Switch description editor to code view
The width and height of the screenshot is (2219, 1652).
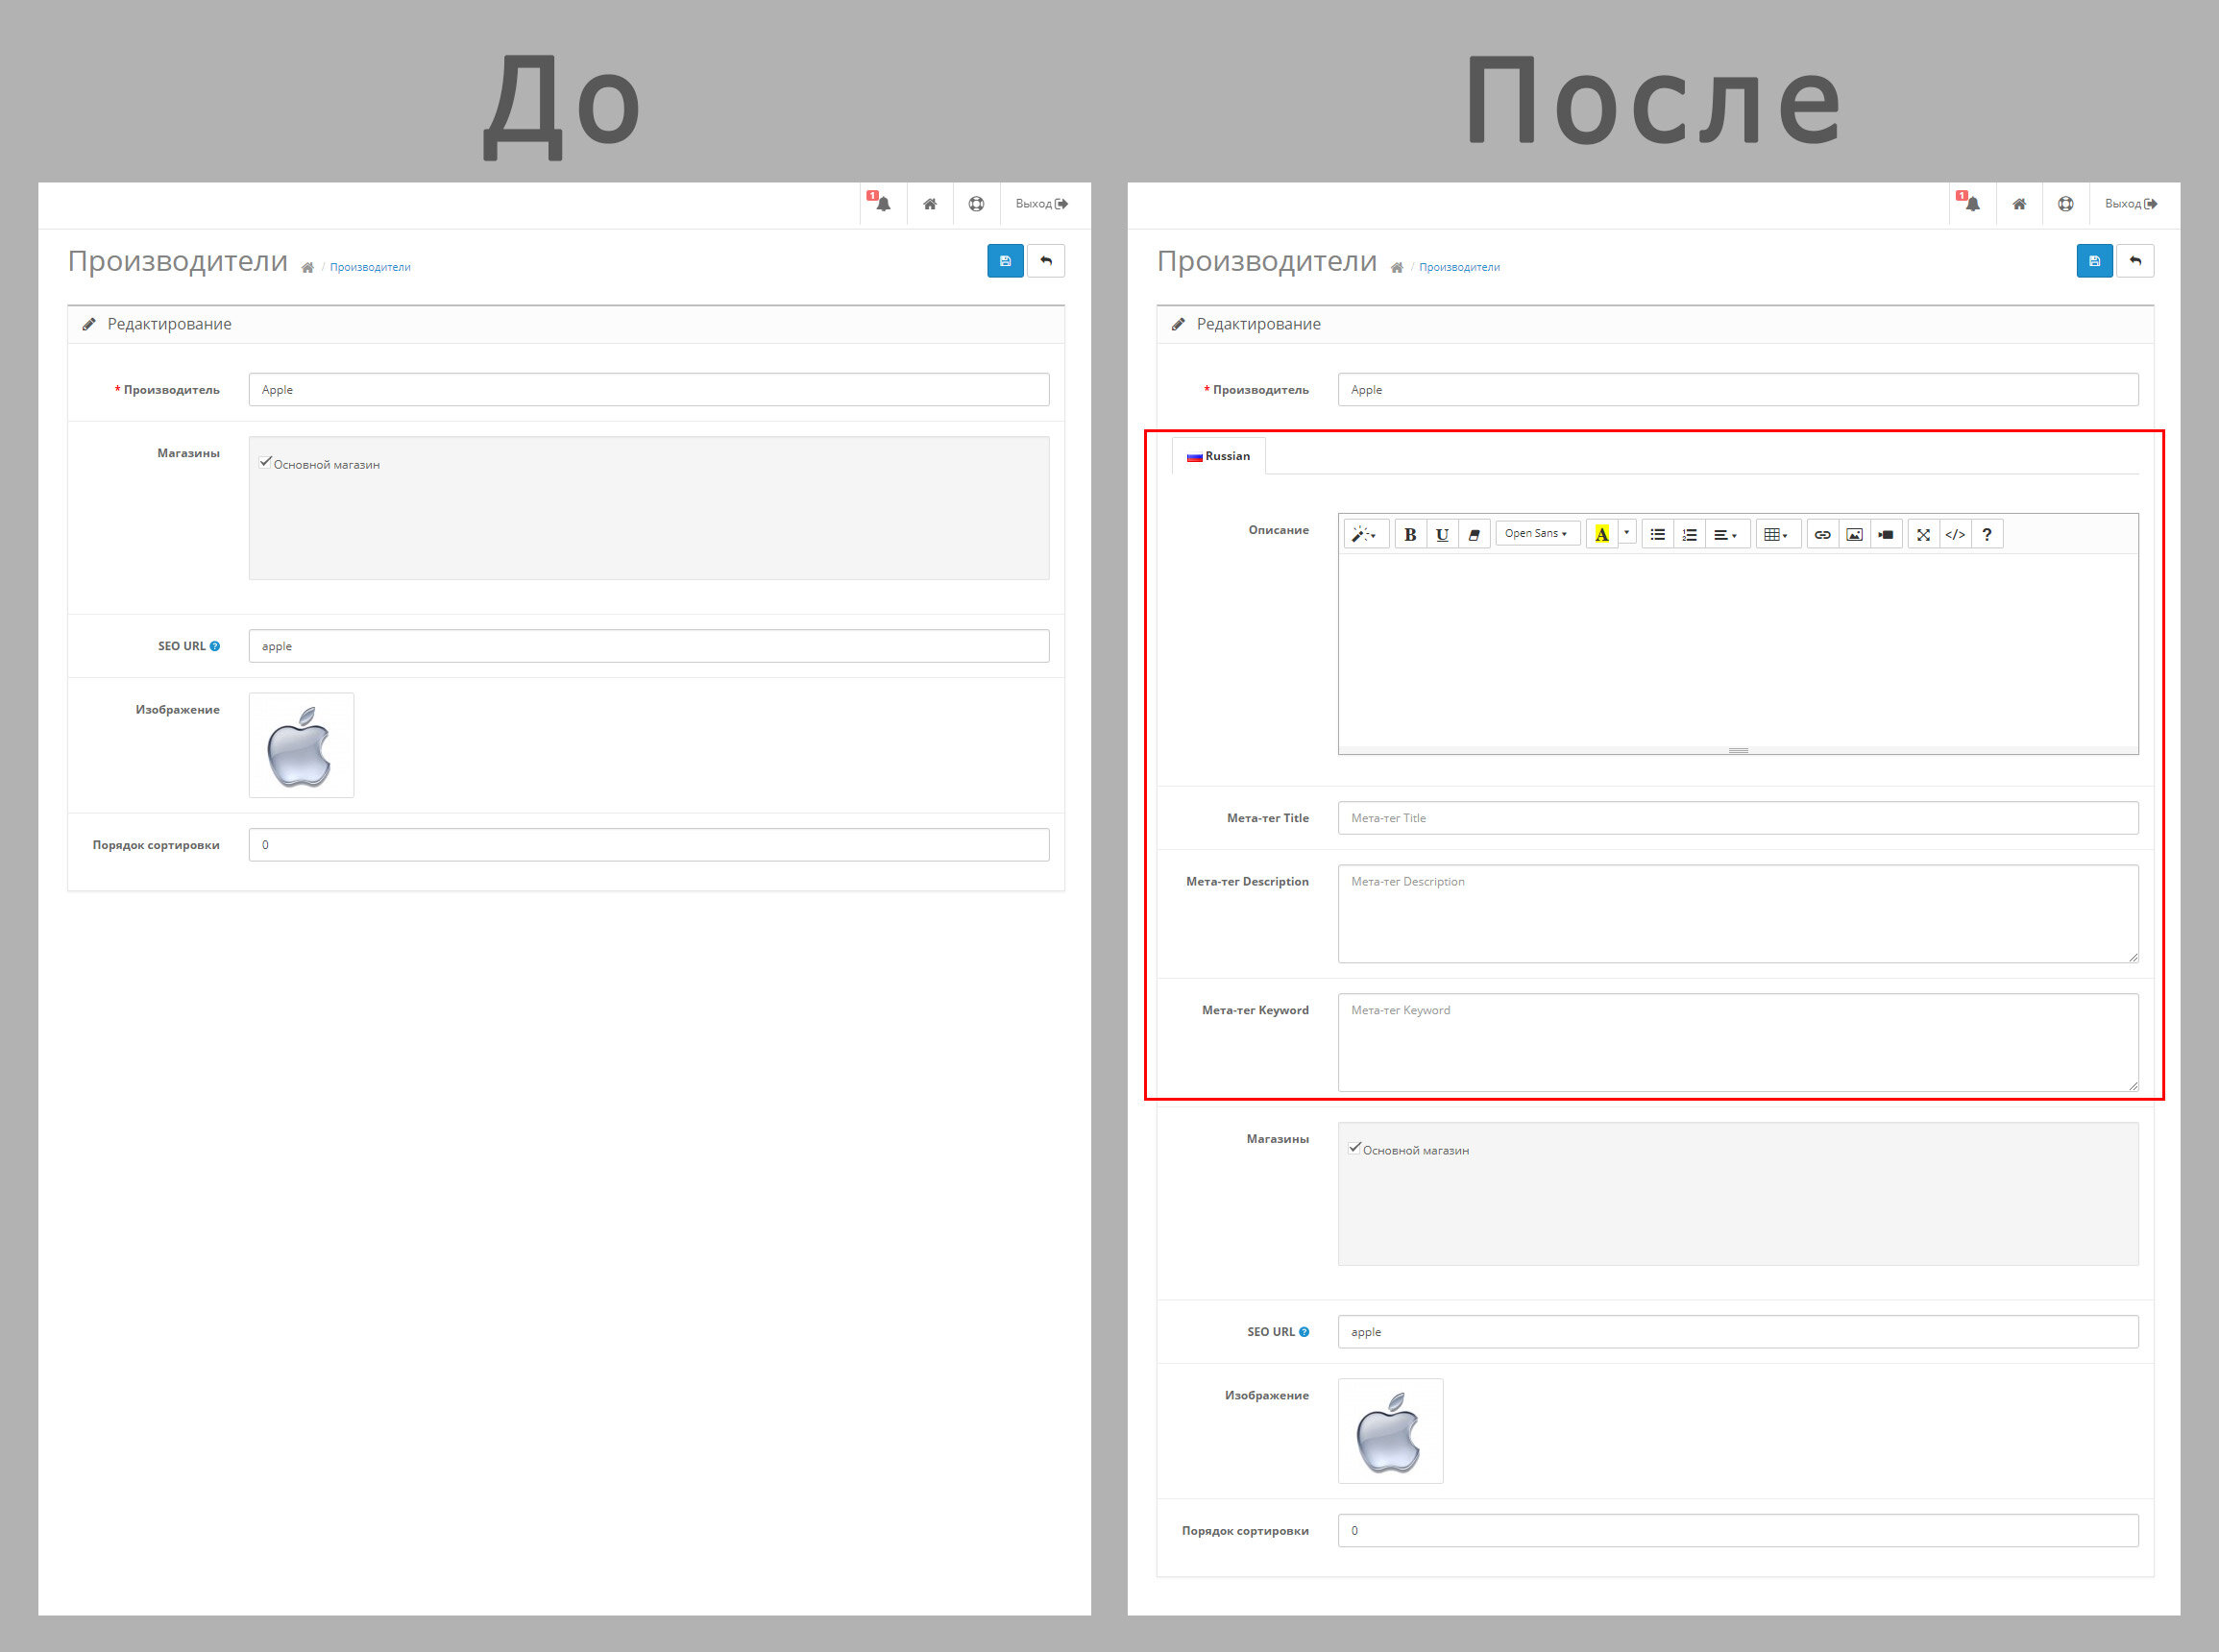click(1955, 534)
